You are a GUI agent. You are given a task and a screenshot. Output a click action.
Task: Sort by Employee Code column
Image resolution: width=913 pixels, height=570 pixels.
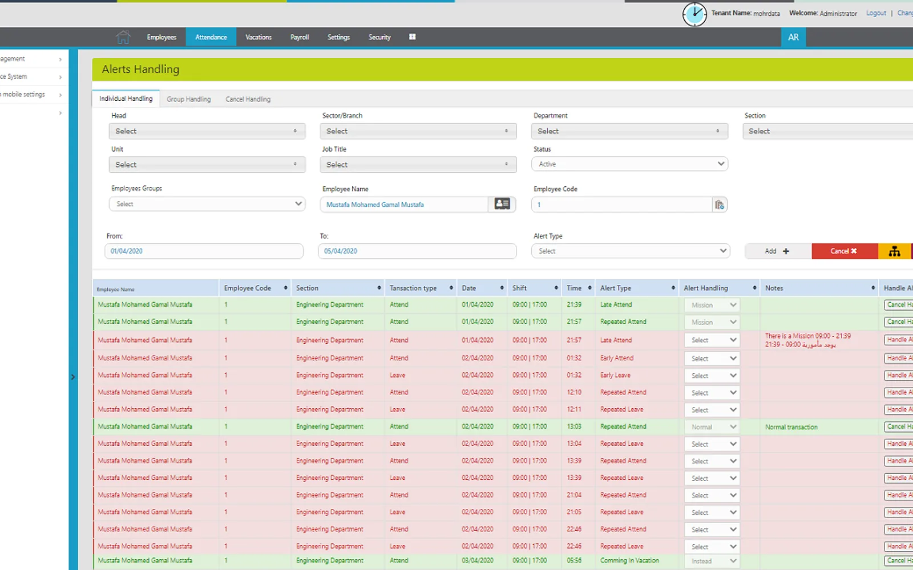[254, 288]
